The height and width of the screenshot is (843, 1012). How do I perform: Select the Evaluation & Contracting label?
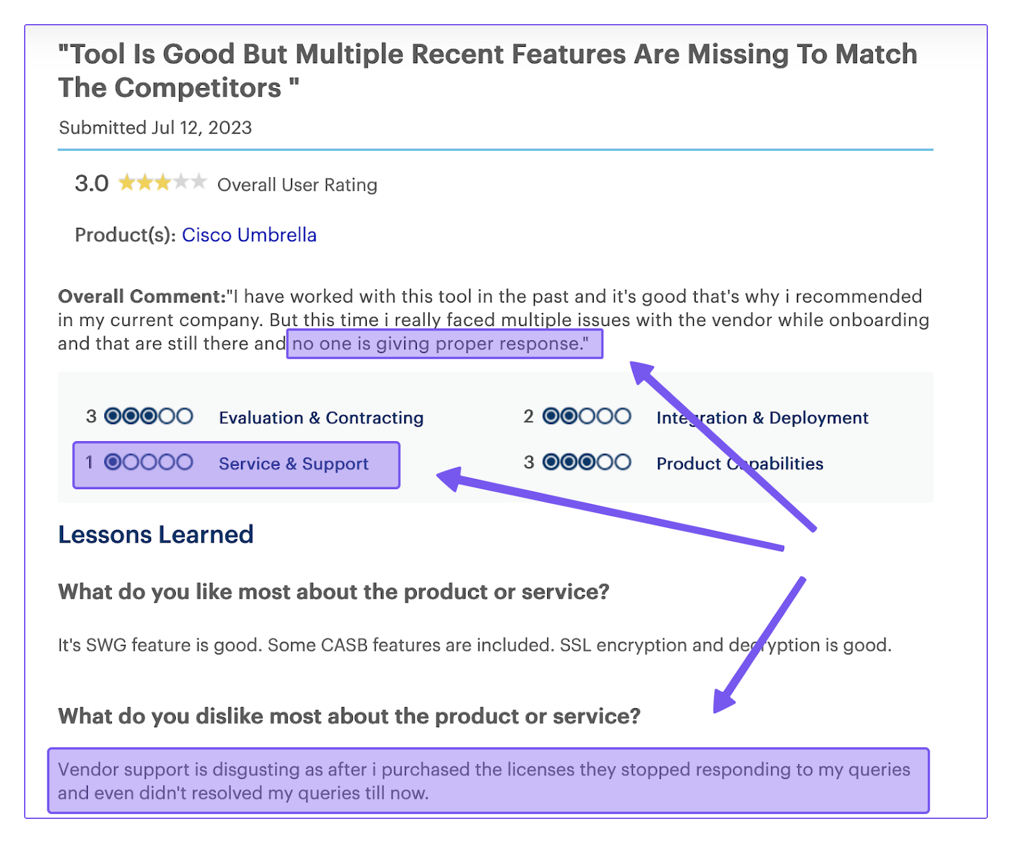coord(321,418)
